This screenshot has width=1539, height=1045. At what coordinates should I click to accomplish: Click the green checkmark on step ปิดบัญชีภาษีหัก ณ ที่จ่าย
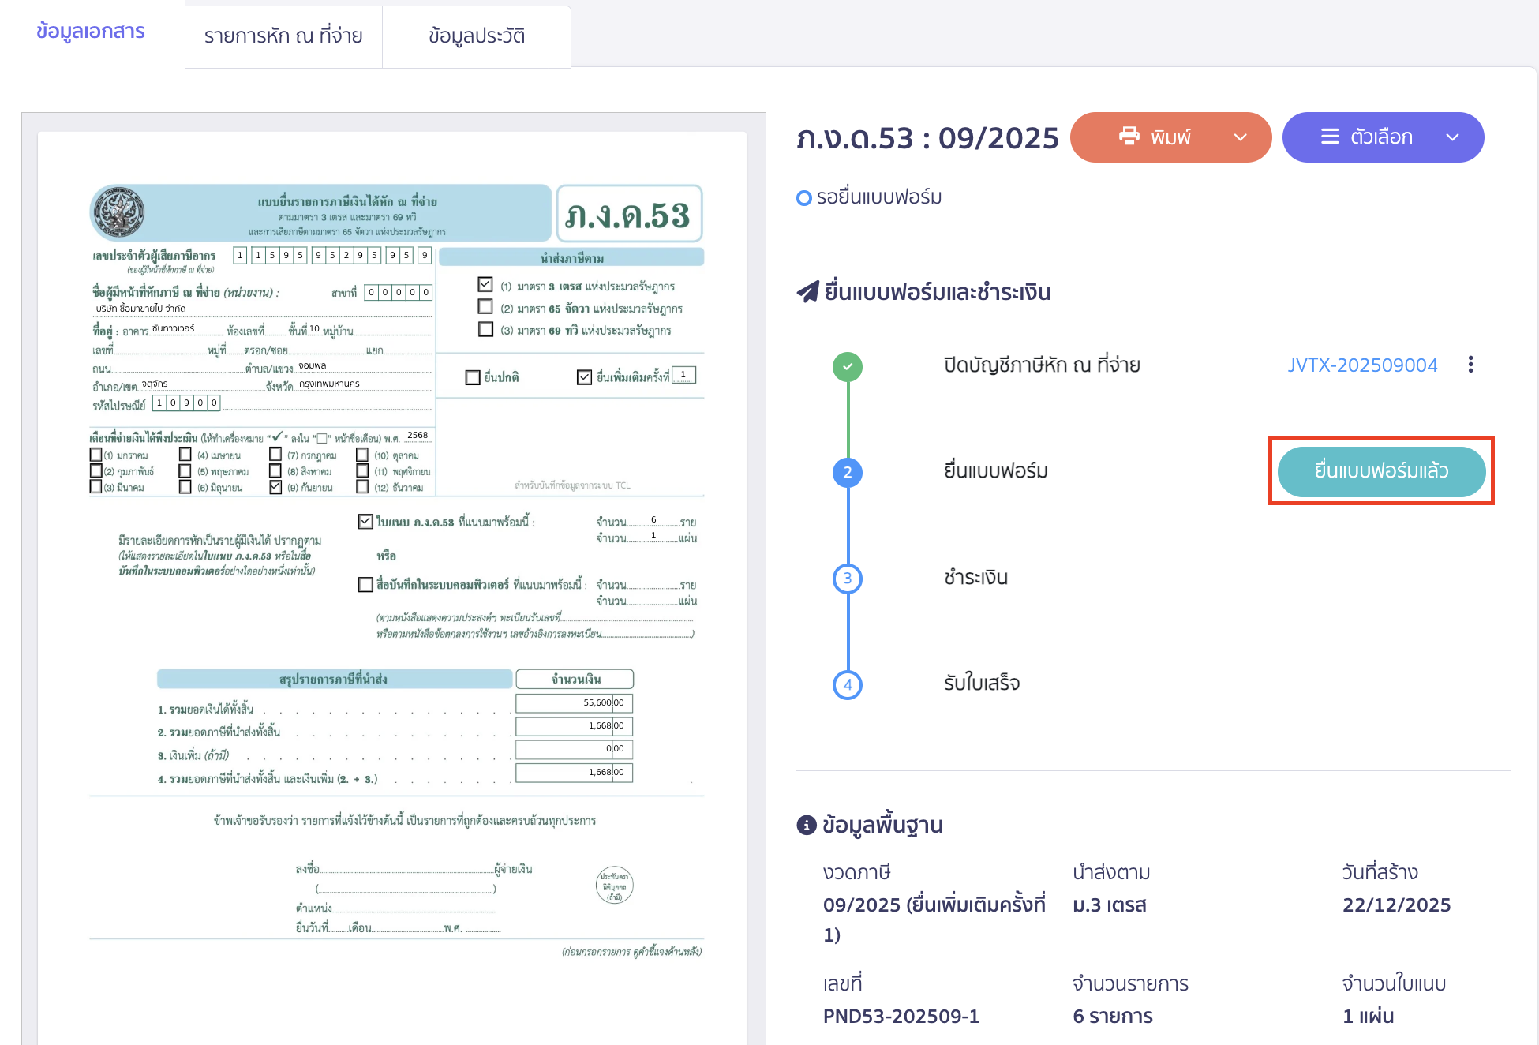coord(847,366)
